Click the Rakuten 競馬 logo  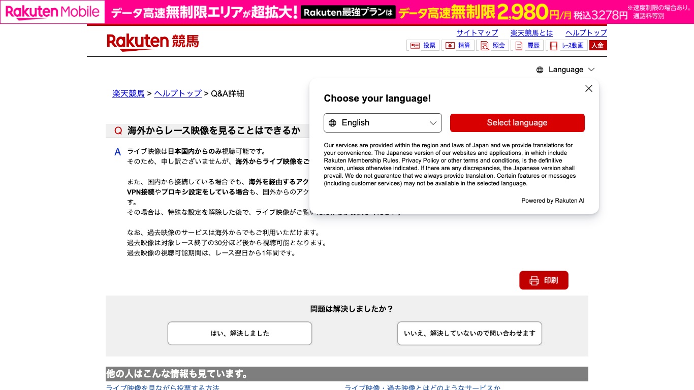(152, 42)
